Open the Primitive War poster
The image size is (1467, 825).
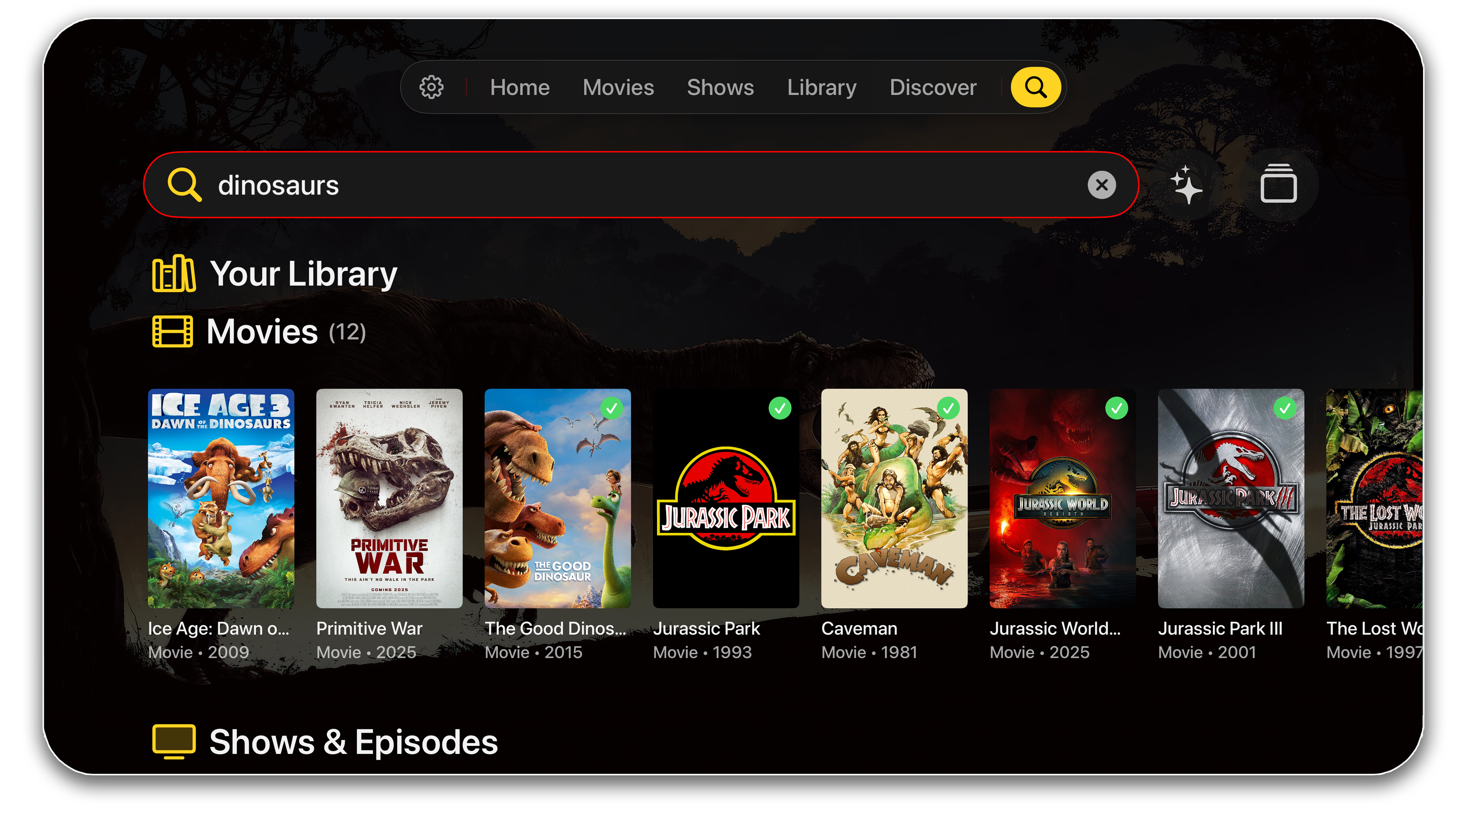coord(389,498)
